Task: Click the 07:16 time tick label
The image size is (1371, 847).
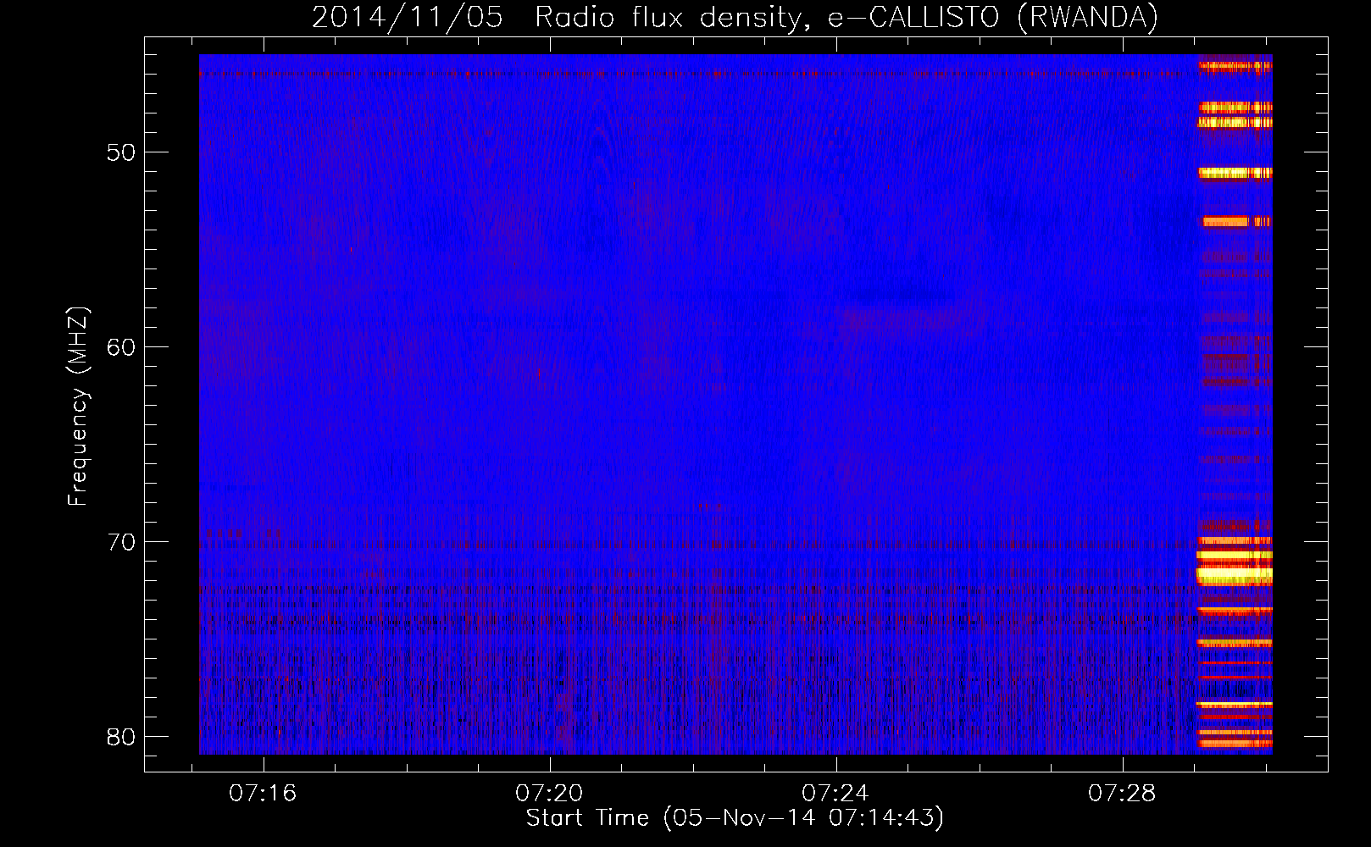Action: (263, 794)
